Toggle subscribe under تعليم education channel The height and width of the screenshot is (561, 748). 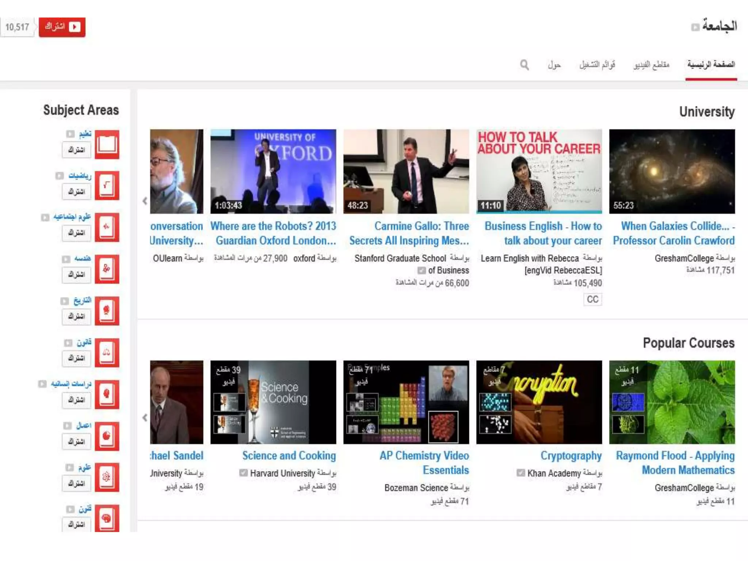(76, 150)
